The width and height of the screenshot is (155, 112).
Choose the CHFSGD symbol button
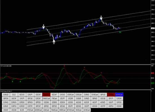click(x=119, y=102)
